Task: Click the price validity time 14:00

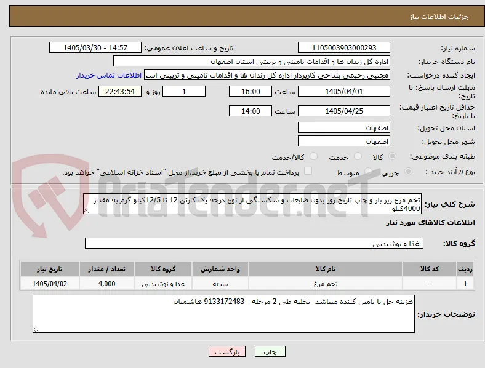Action: [x=251, y=111]
